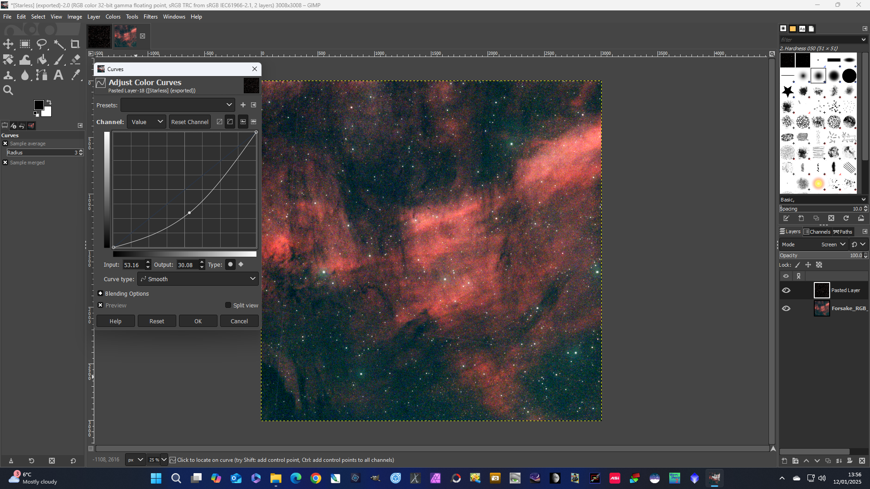Open the Channel Value dropdown
The height and width of the screenshot is (489, 870).
(x=146, y=122)
